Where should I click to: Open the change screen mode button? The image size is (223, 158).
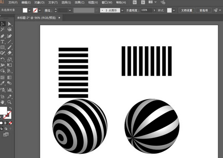pyautogui.click(x=6, y=134)
